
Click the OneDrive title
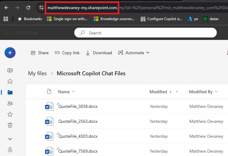click(27, 33)
